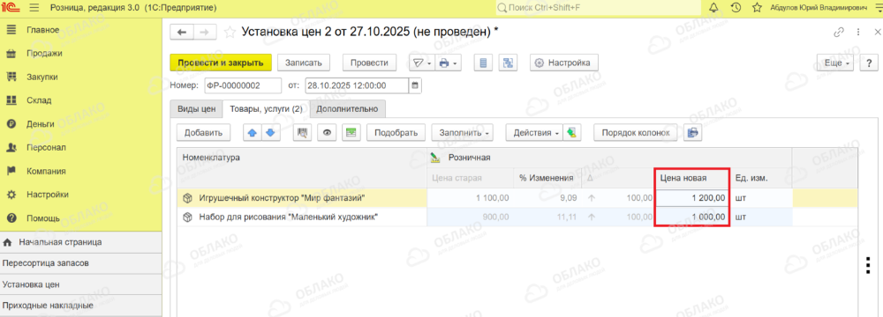883x317 pixels.
Task: Open the structure of subordination icon
Action: [x=509, y=63]
